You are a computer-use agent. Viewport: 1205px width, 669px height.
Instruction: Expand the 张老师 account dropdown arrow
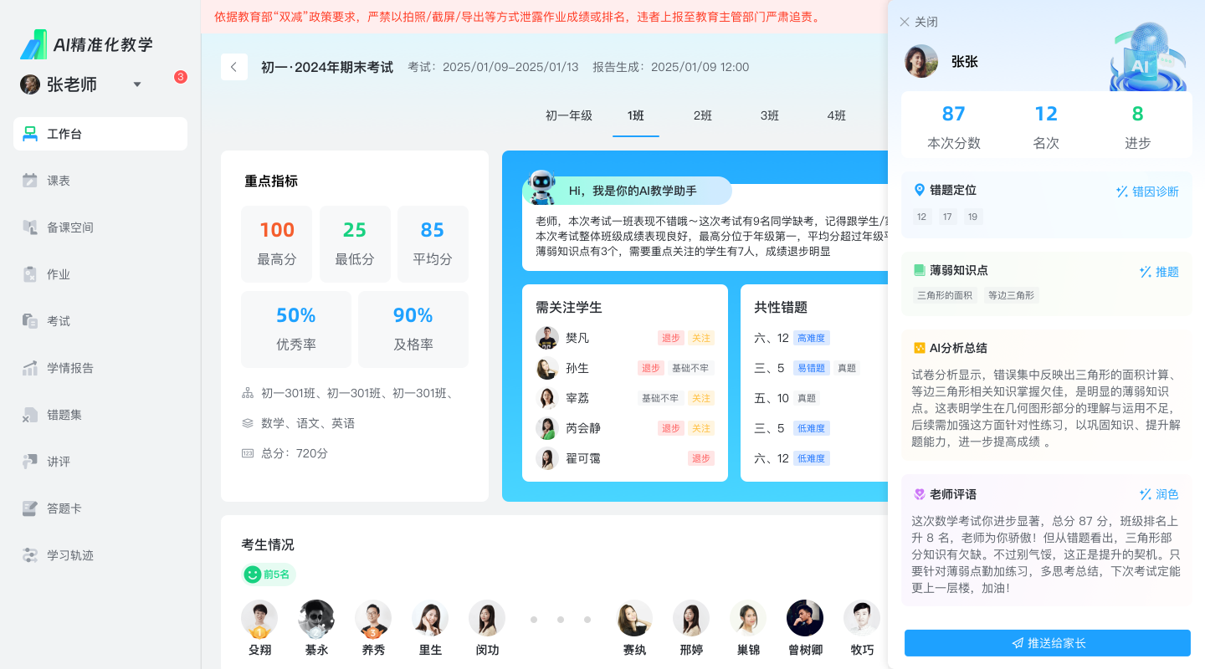(137, 84)
